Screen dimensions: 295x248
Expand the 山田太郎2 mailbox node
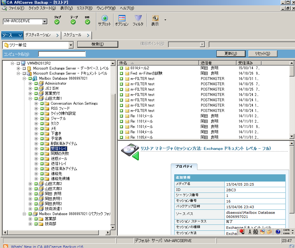point(30,184)
